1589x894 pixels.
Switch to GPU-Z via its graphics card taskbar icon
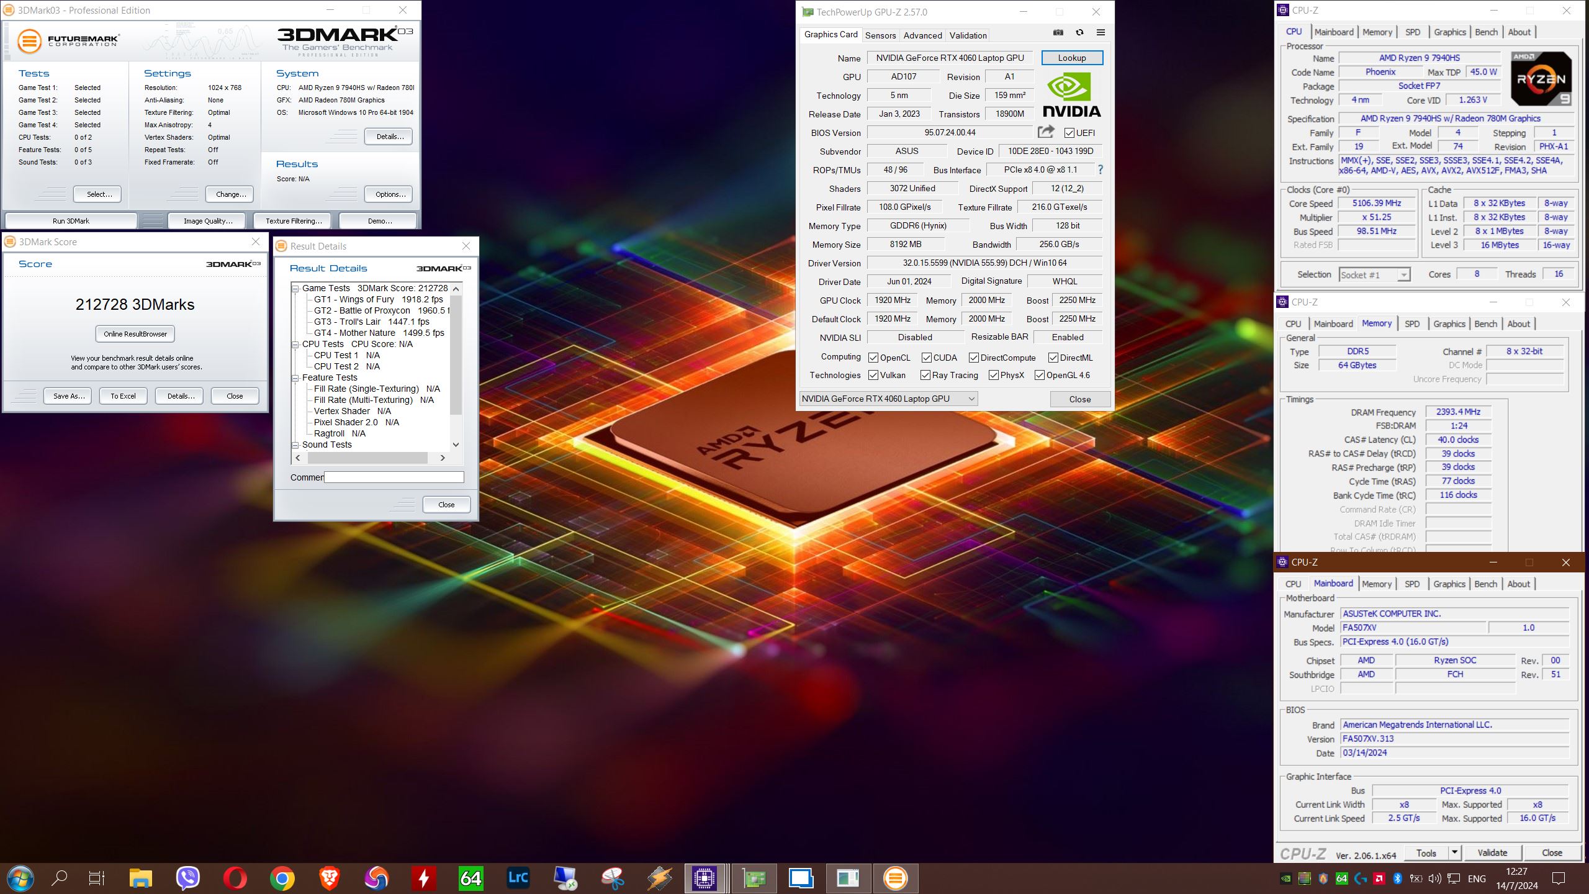click(754, 878)
